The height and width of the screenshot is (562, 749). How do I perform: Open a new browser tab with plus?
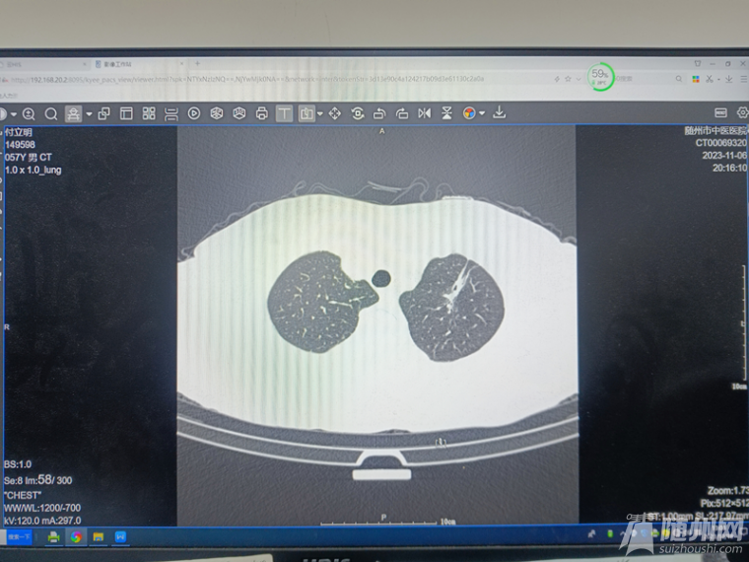tap(197, 63)
